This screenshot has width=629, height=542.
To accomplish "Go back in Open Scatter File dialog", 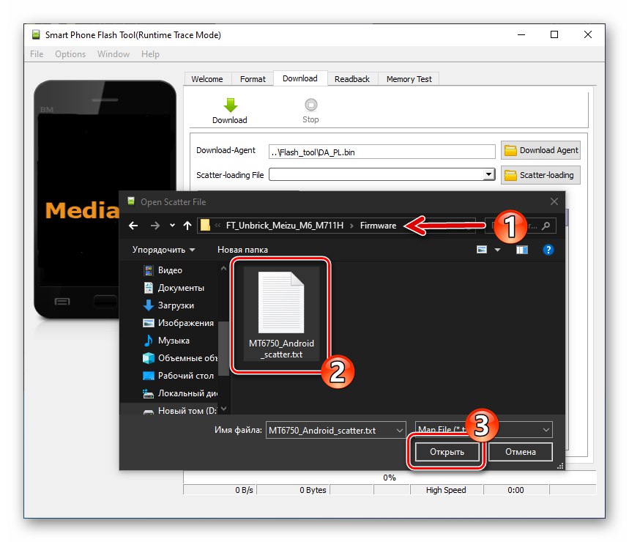I will coord(133,226).
